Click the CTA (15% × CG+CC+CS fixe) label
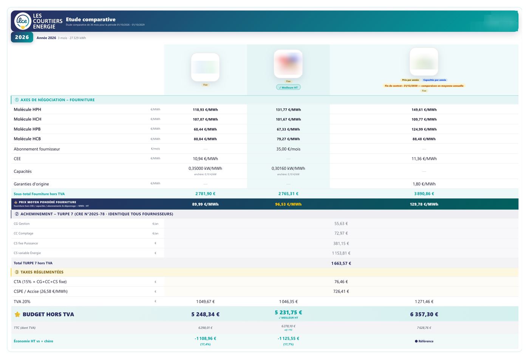 pyautogui.click(x=40, y=282)
